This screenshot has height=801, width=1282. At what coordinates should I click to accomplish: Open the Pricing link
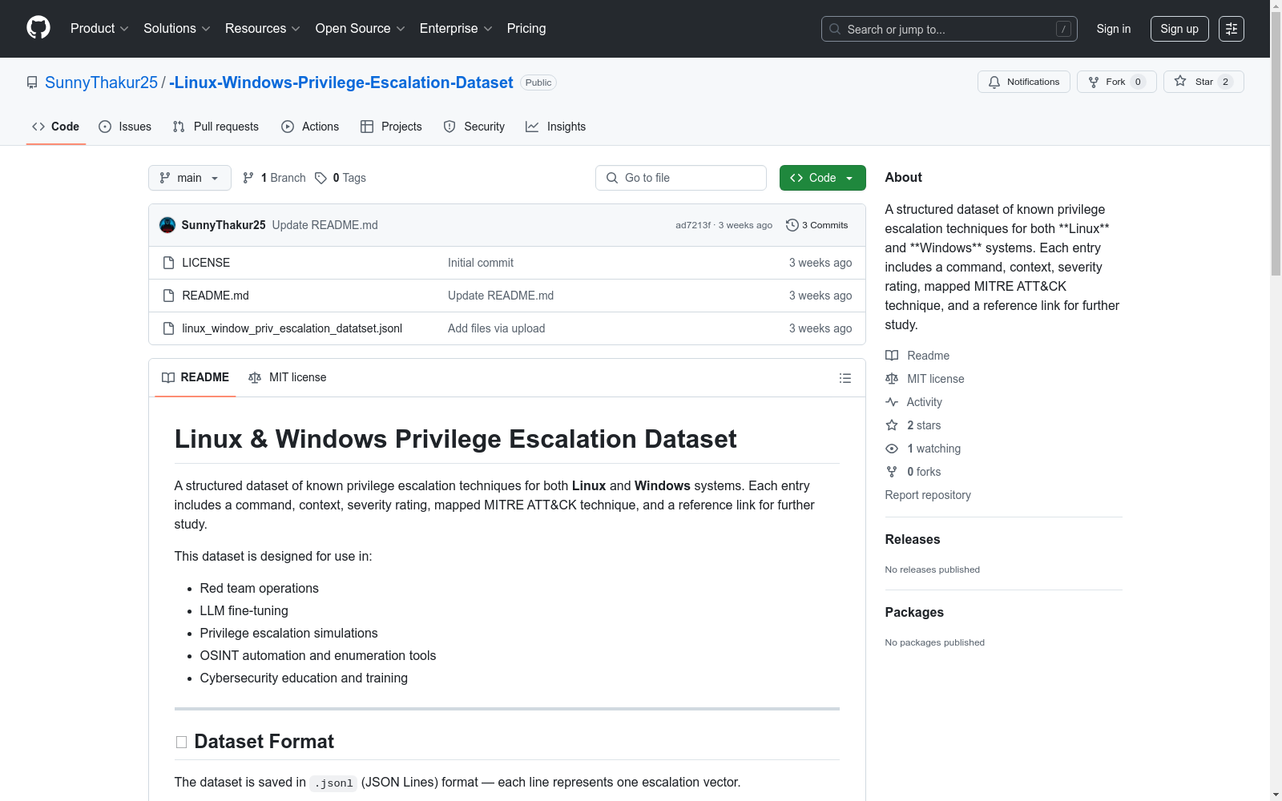pyautogui.click(x=526, y=29)
